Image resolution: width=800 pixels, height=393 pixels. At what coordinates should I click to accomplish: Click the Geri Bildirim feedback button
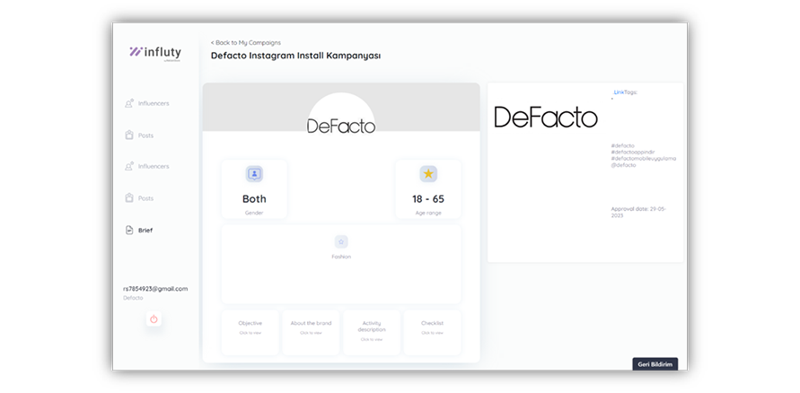click(655, 364)
